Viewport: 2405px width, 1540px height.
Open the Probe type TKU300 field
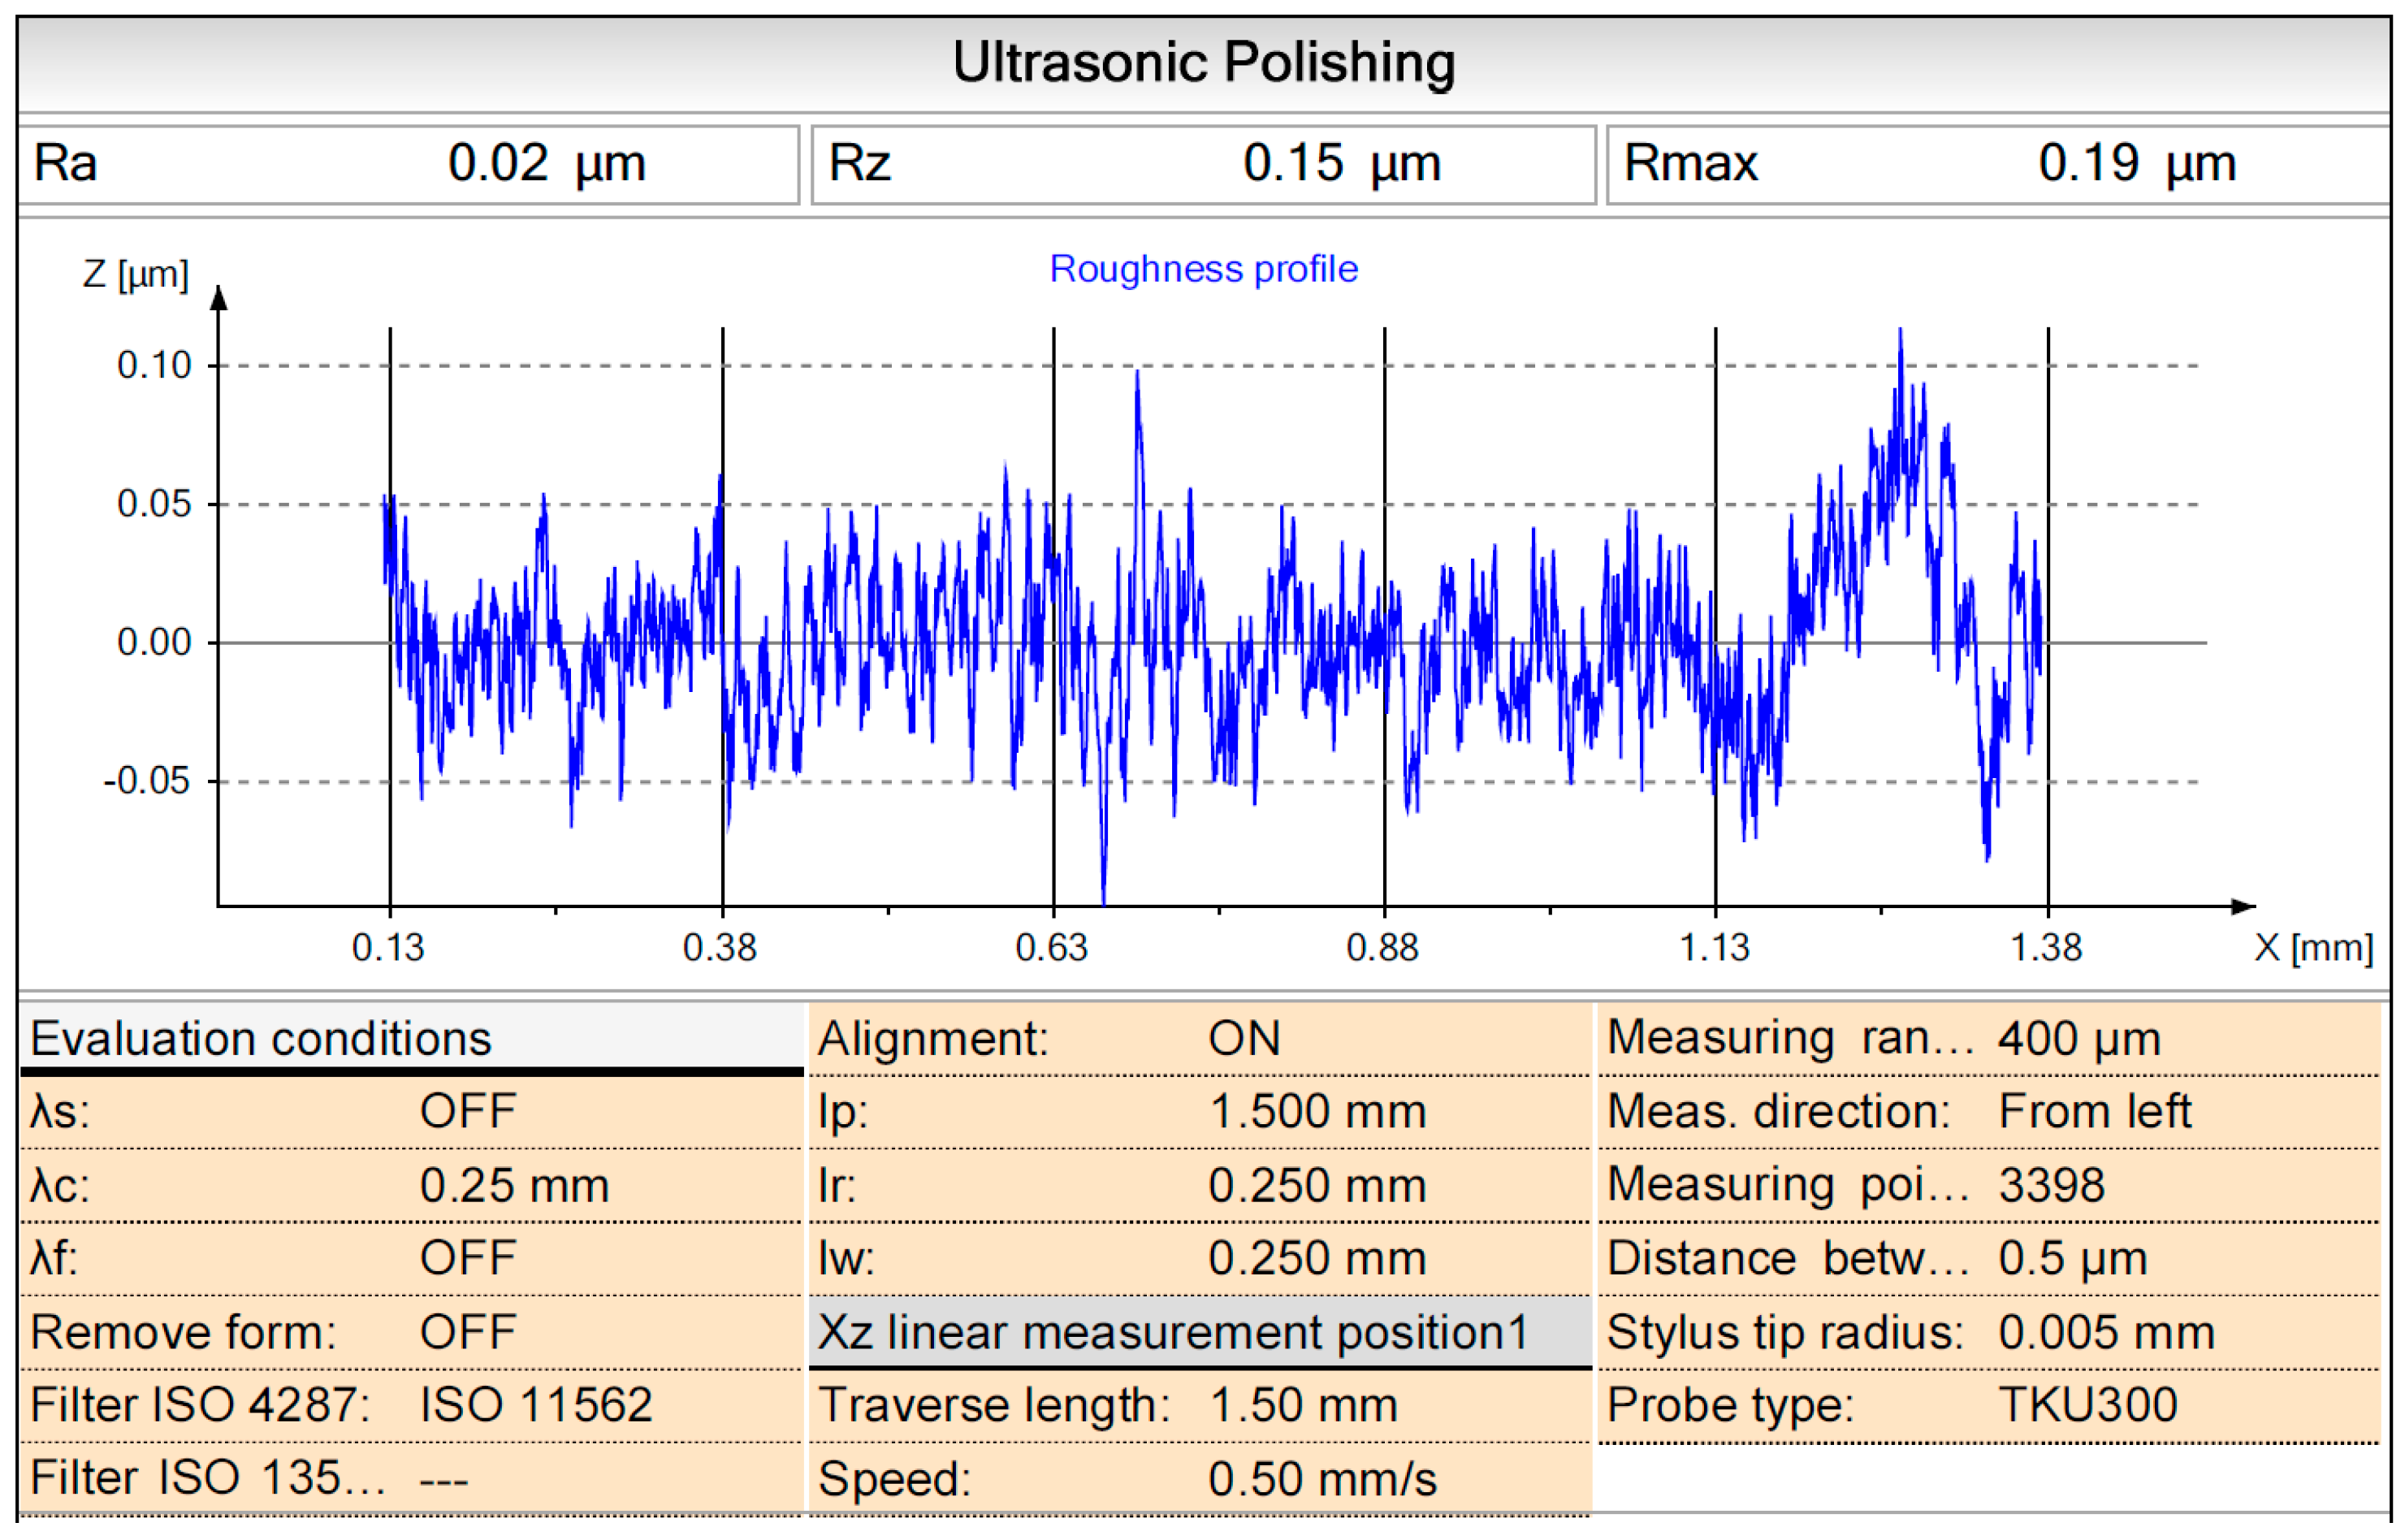2088,1405
